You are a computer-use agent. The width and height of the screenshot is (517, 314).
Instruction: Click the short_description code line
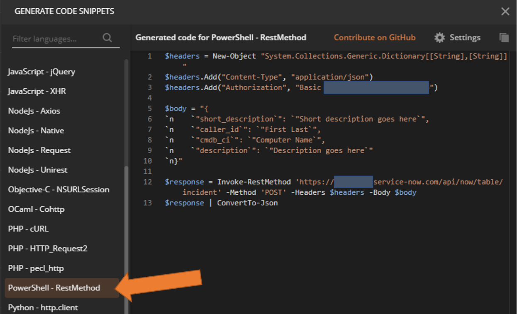tap(297, 119)
